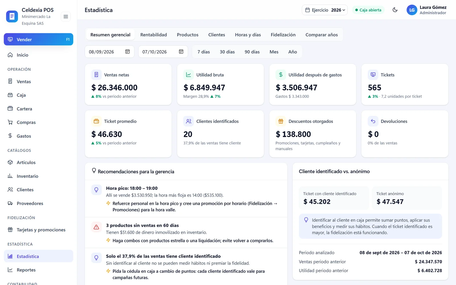The image size is (456, 285).
Task: Toggle dark mode moon icon
Action: tap(395, 10)
